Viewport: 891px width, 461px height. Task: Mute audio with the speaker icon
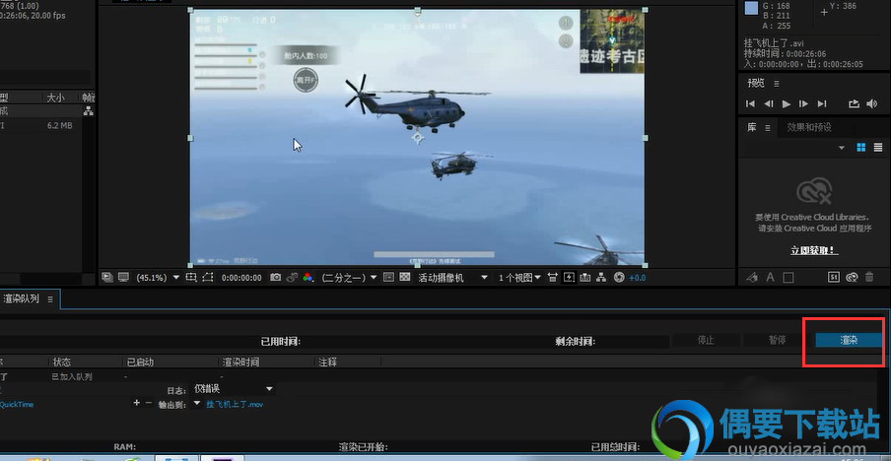[871, 103]
